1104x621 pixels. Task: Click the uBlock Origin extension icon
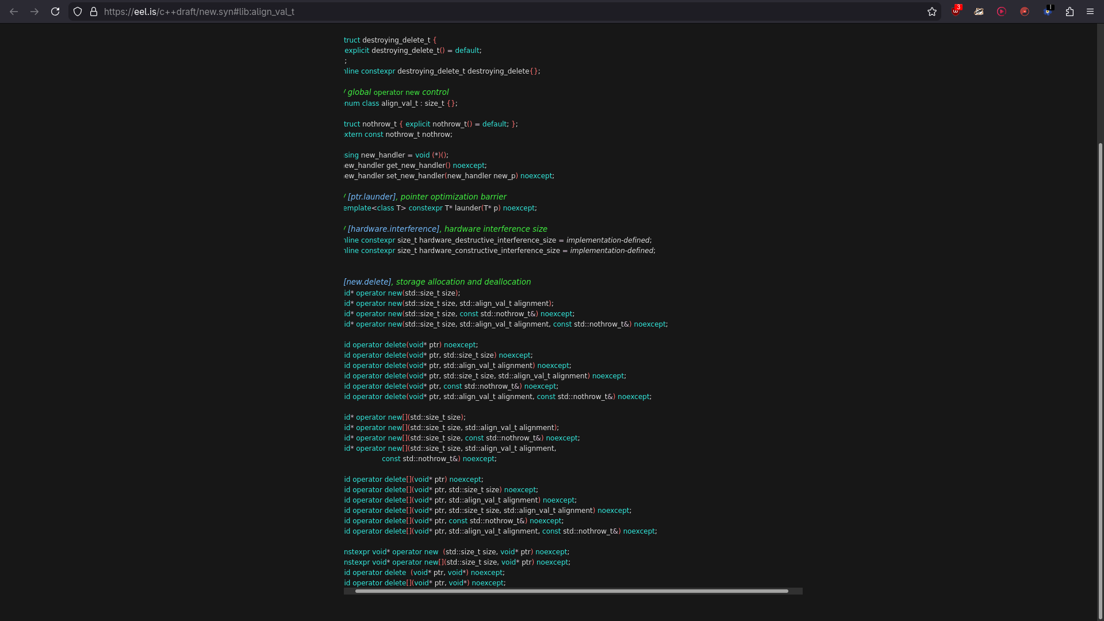pos(956,11)
